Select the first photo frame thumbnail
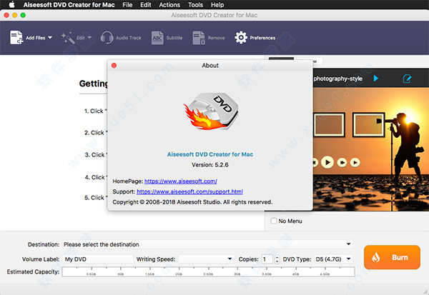This screenshot has height=295, width=429. 329,124
